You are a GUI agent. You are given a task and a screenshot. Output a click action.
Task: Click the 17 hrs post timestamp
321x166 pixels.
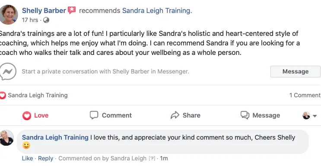[30, 20]
